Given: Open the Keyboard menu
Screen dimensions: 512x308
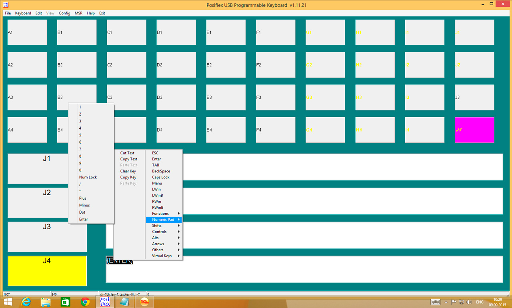Looking at the screenshot, I should coord(23,13).
